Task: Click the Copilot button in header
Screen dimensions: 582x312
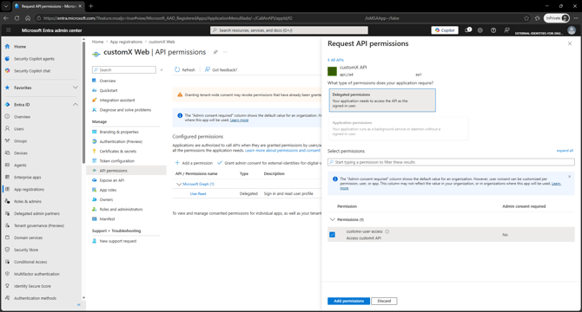Action: click(x=445, y=30)
